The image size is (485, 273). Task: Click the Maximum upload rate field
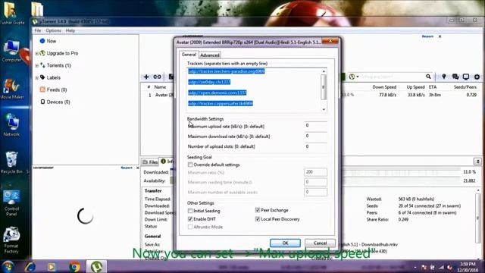[x=315, y=125]
